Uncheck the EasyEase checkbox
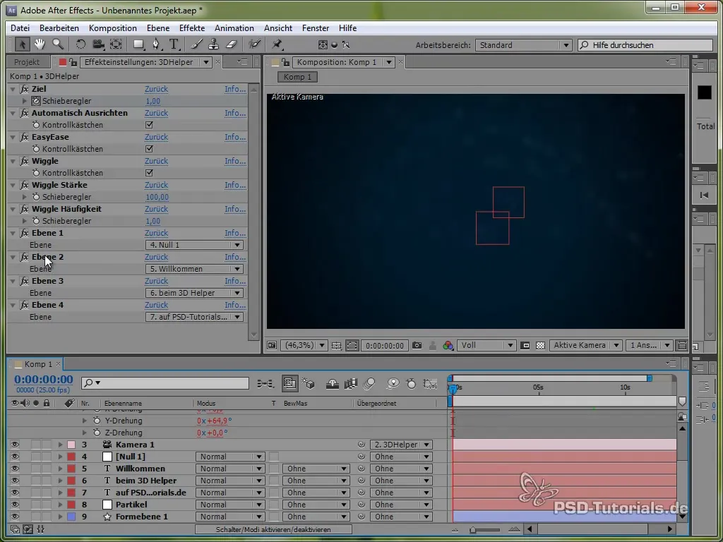The image size is (723, 542). 149,149
